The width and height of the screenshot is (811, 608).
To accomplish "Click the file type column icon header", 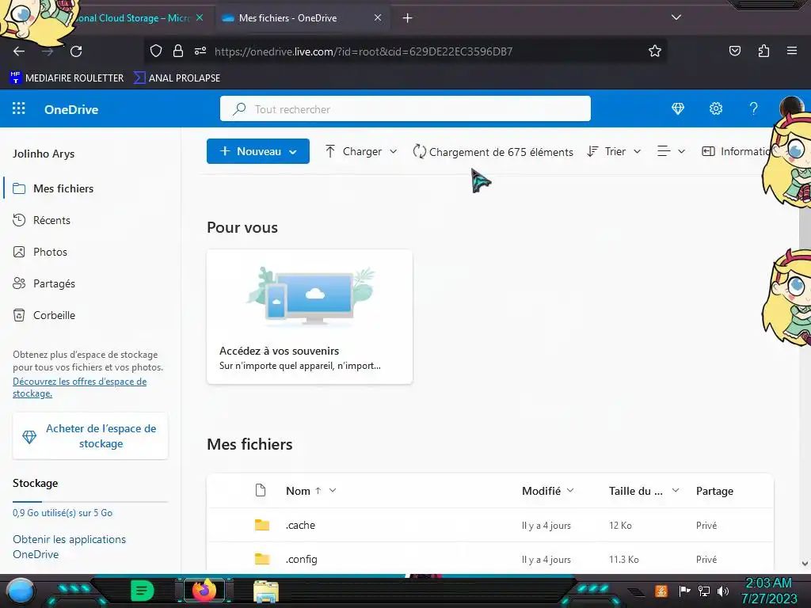I will point(261,490).
